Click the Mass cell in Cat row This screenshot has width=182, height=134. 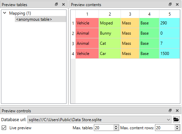click(x=130, y=43)
